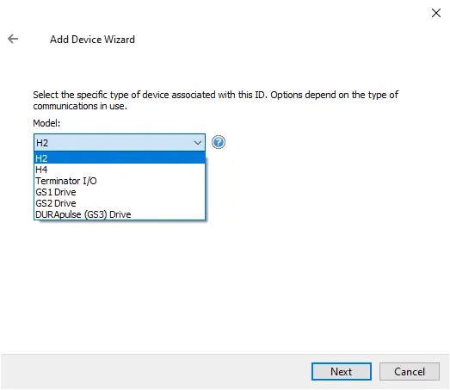Choose GS2 Drive option
This screenshot has width=450, height=390.
120,203
